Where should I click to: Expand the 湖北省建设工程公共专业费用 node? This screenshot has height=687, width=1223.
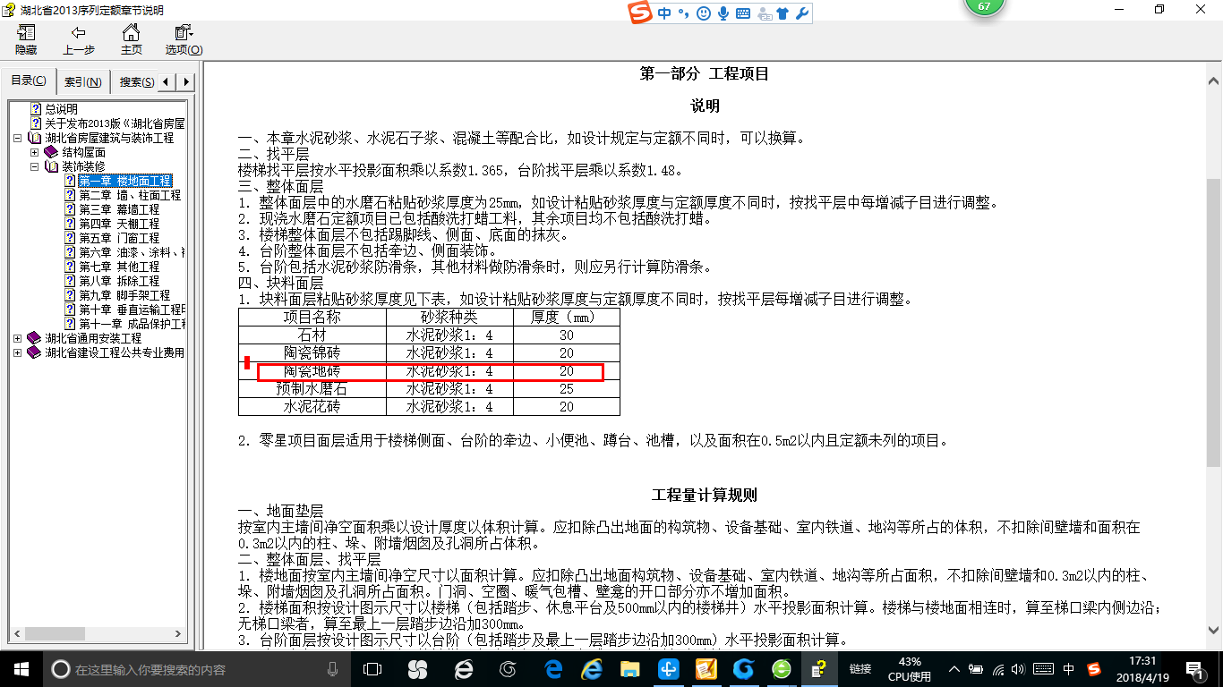point(19,353)
